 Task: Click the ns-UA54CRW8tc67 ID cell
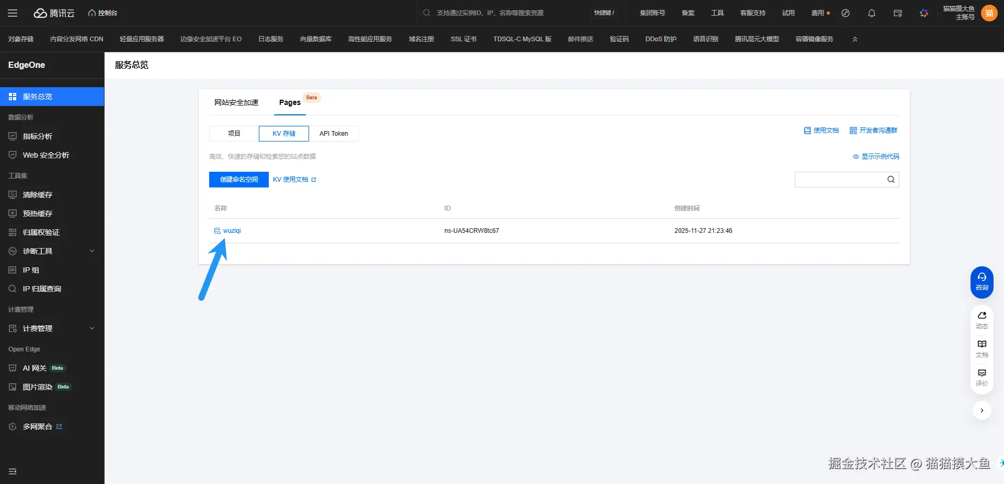click(472, 231)
